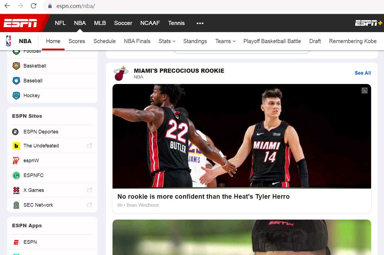Click the Hockey fantasy icon
Screen dimensions: 384x255
pyautogui.click(x=16, y=96)
